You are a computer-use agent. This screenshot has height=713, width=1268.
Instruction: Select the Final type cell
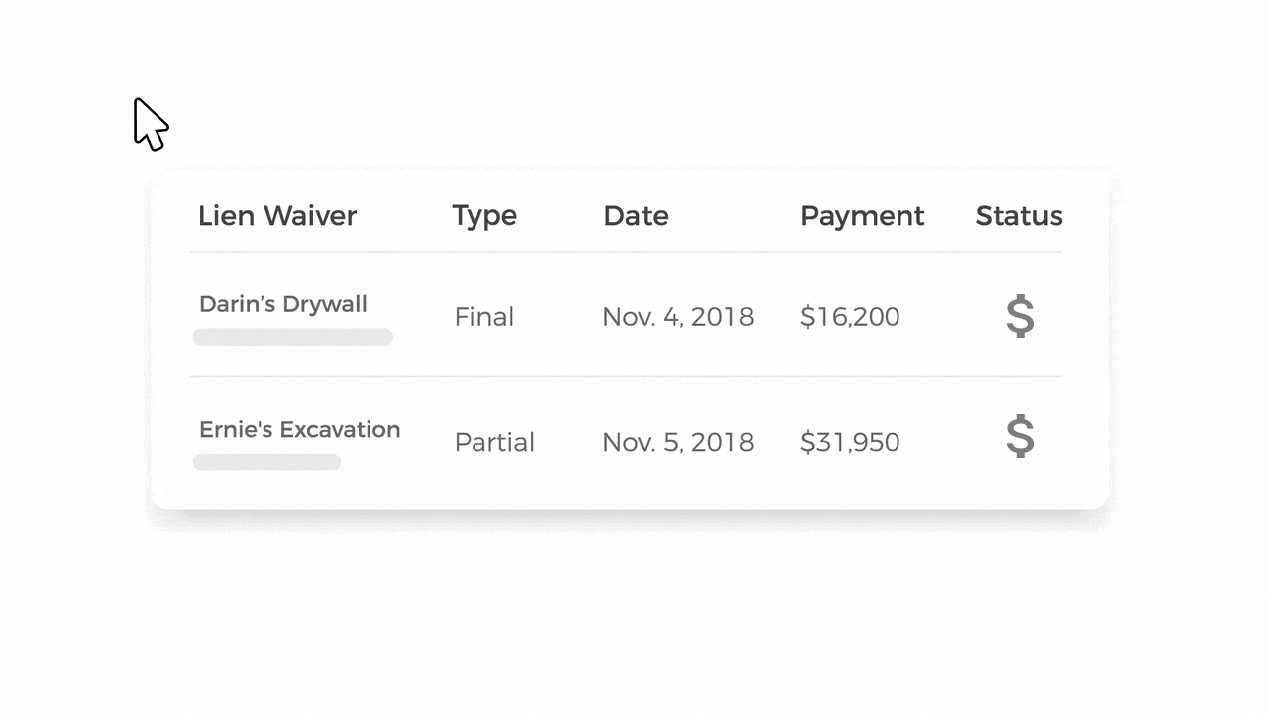pyautogui.click(x=484, y=317)
